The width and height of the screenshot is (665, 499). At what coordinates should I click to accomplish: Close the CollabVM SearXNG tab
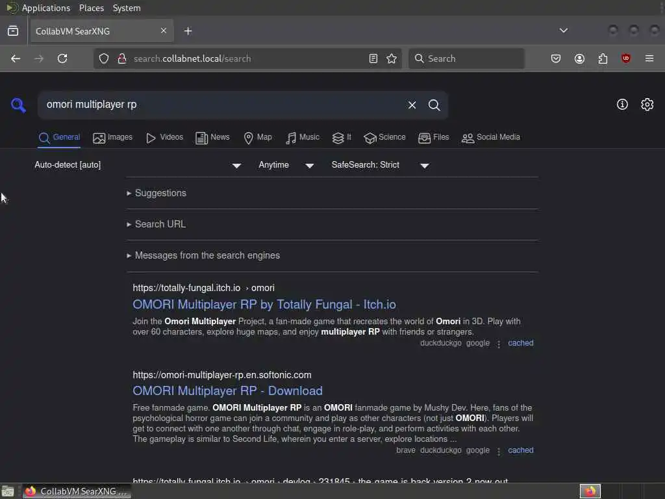tap(163, 31)
